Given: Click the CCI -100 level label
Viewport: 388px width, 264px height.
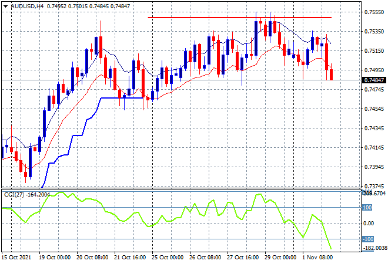Looking at the screenshot, I should click(368, 239).
